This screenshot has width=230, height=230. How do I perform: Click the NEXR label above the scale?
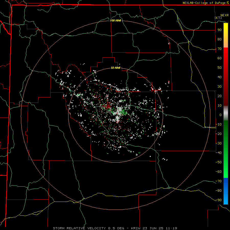(225, 15)
